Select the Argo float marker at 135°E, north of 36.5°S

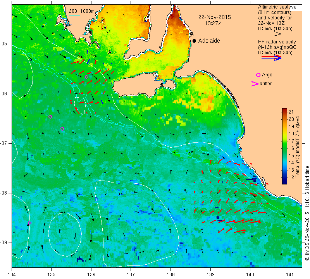[x=50, y=117]
